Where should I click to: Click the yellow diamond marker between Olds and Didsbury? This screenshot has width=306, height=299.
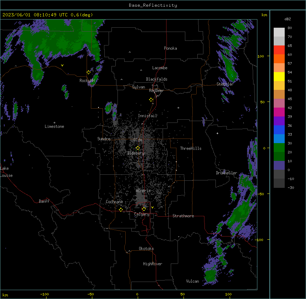pyautogui.click(x=138, y=148)
